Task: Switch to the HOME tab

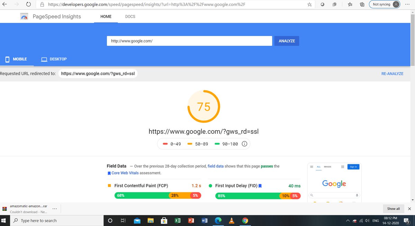Action: (x=106, y=17)
